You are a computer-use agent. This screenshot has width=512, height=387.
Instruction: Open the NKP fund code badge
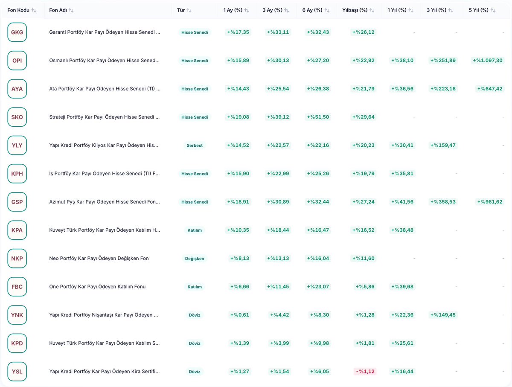pos(17,258)
